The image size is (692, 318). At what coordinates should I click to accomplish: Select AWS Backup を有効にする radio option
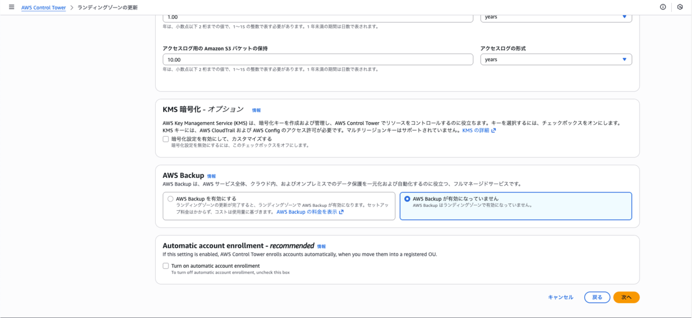point(170,199)
